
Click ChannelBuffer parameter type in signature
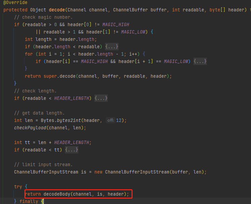point(130,10)
